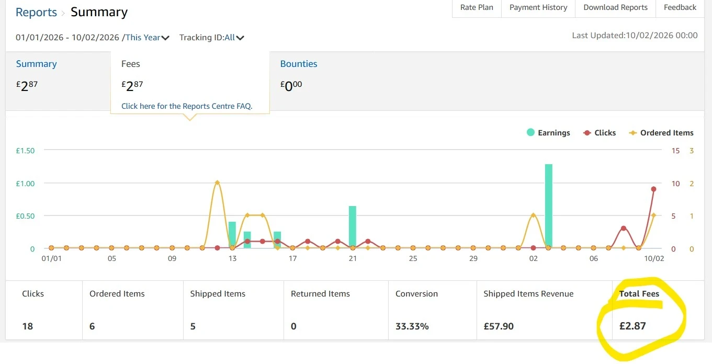This screenshot has height=364, width=712.
Task: Click the Total Fees £2.87 value
Action: 632,326
